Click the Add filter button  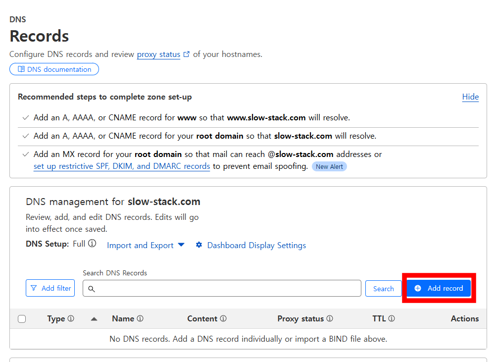click(x=50, y=288)
